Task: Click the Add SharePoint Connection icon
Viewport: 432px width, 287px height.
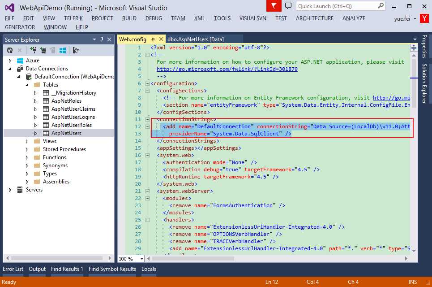Action: (53, 50)
